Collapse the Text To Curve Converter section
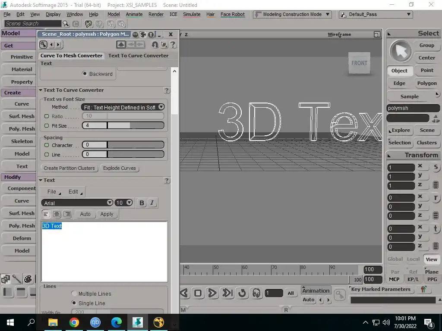This screenshot has width=442, height=331. point(41,90)
